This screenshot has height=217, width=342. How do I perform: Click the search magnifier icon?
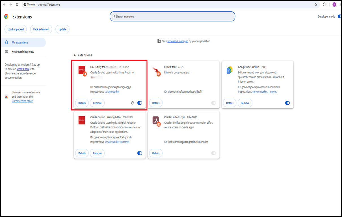click(x=114, y=16)
